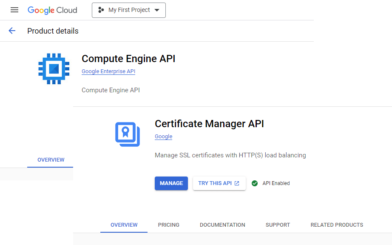Open the Documentation tab
The width and height of the screenshot is (392, 245).
[x=222, y=225]
